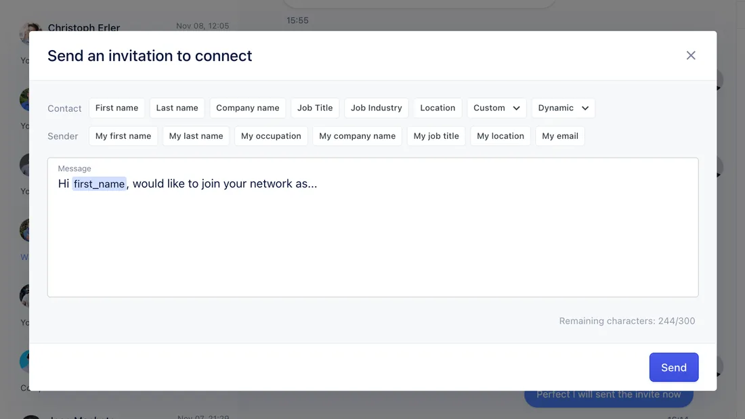Image resolution: width=745 pixels, height=419 pixels.
Task: Click inside the Message text area
Action: click(373, 227)
